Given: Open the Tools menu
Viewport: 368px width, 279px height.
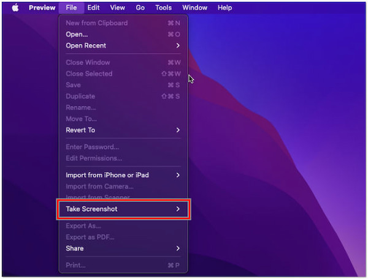Looking at the screenshot, I should 163,8.
